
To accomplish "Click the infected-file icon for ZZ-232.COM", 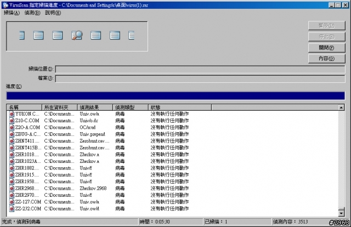I will (x=12, y=209).
